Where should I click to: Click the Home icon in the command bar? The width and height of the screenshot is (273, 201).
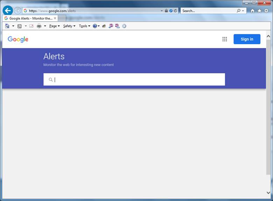7,26
